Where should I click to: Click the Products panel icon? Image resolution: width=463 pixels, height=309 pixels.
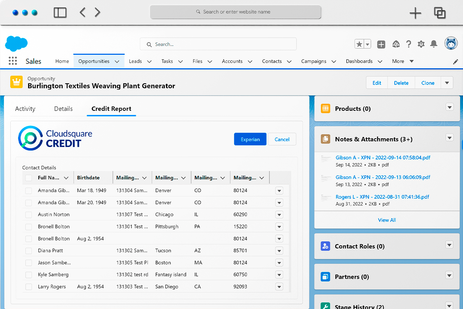(325, 109)
